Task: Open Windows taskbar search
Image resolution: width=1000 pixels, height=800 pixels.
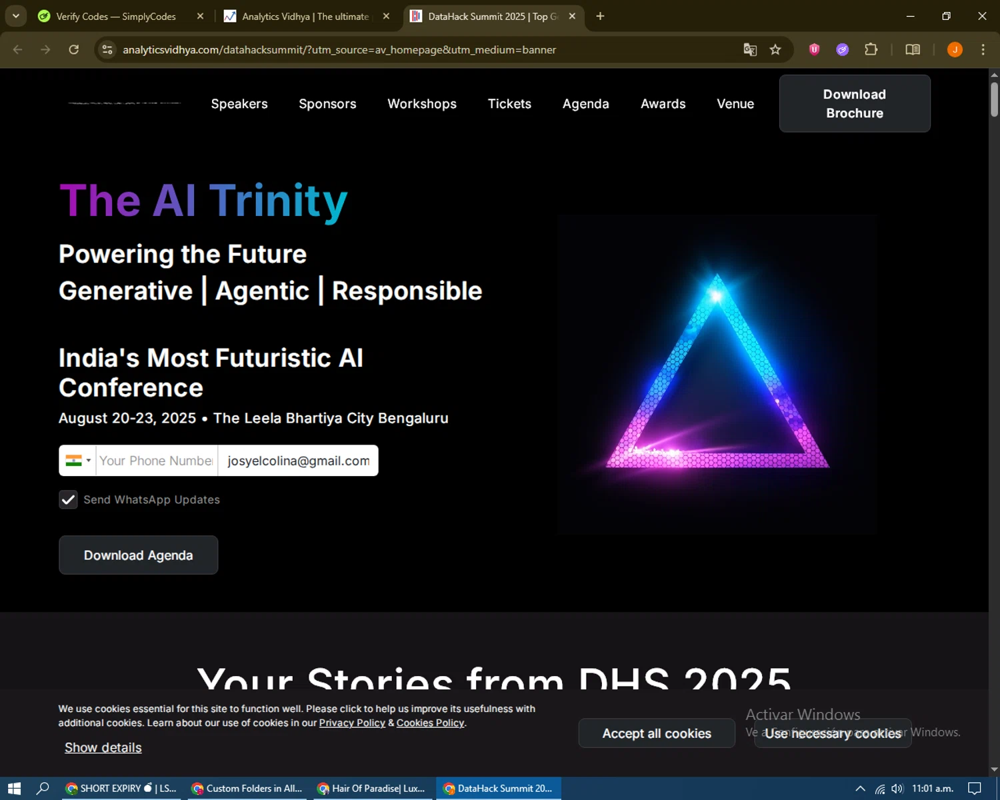Action: (43, 789)
